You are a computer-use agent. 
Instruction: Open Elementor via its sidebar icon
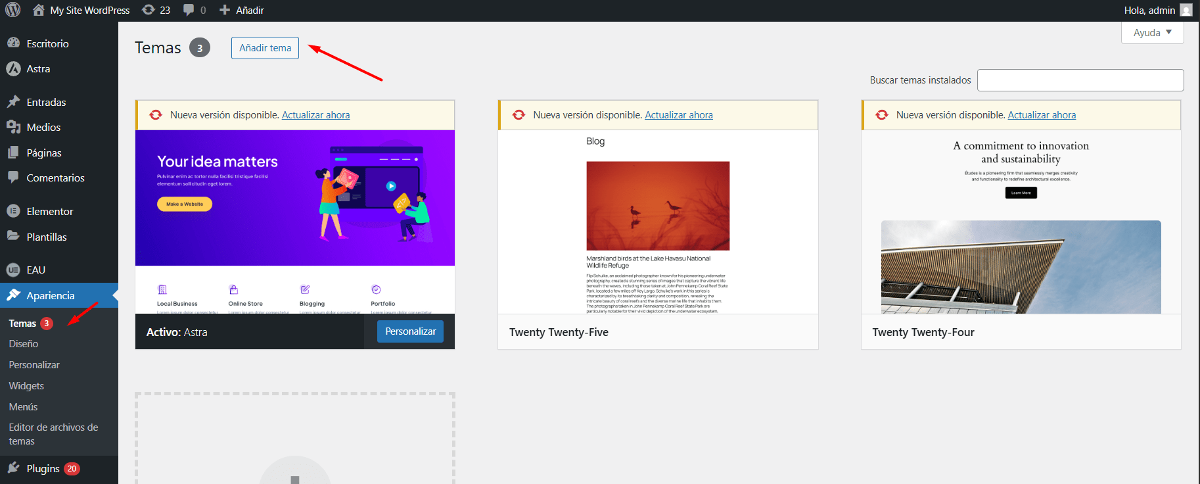pyautogui.click(x=13, y=211)
